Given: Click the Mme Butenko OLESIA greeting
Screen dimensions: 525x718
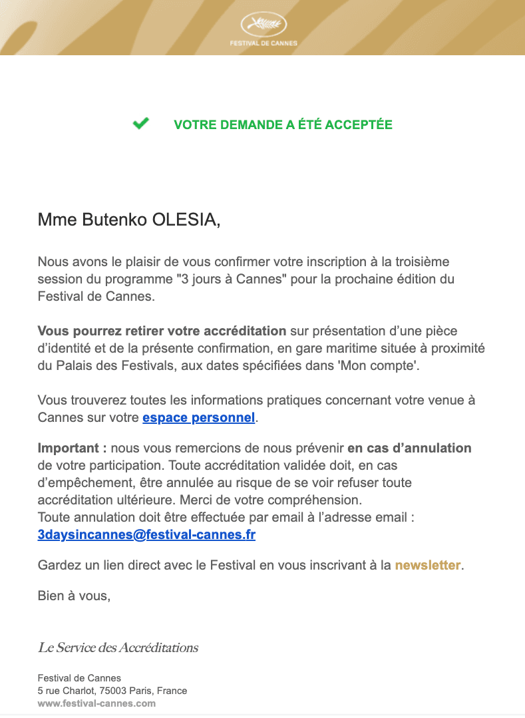Looking at the screenshot, I should coord(128,220).
